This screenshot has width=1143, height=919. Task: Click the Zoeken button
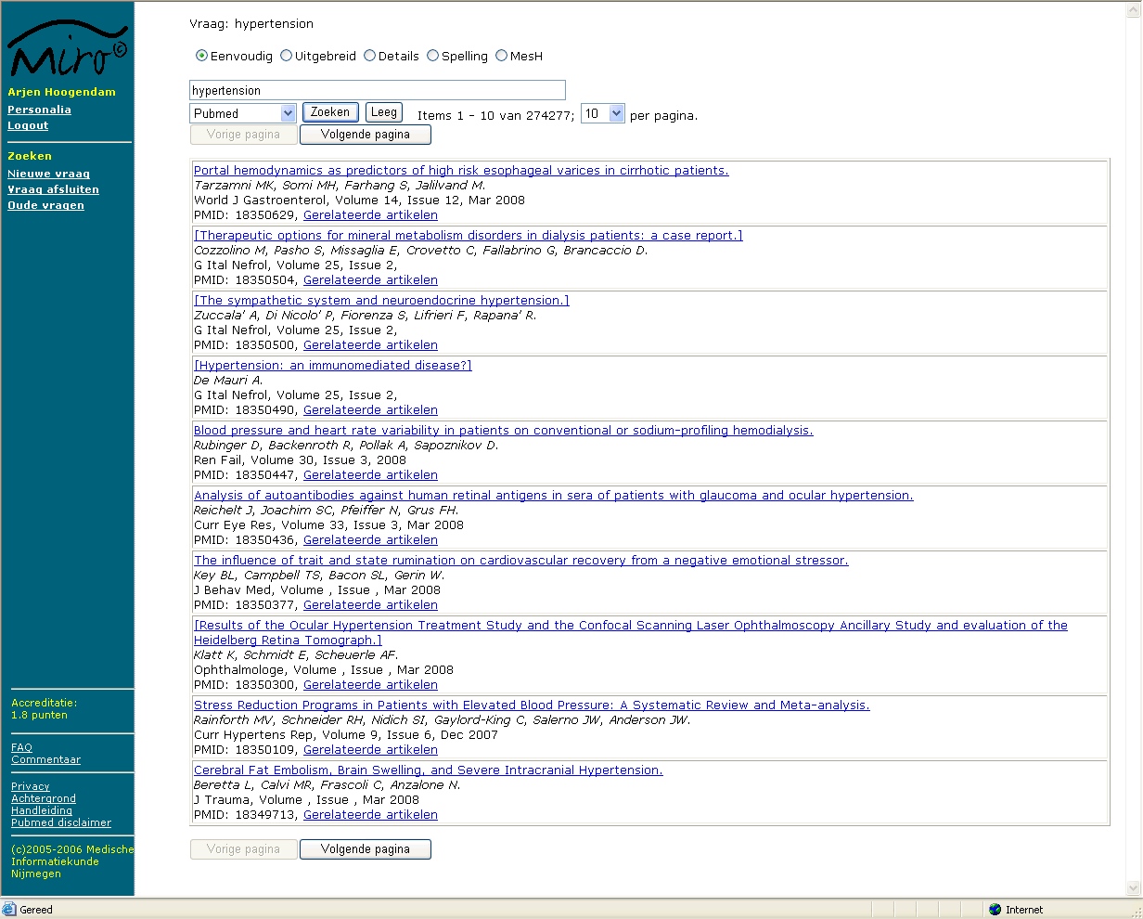coord(330,112)
